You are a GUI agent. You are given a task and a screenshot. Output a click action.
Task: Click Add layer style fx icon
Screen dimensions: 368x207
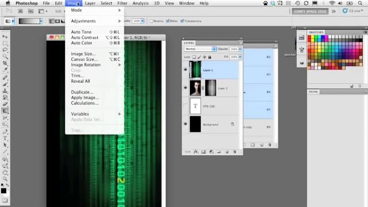click(195, 152)
